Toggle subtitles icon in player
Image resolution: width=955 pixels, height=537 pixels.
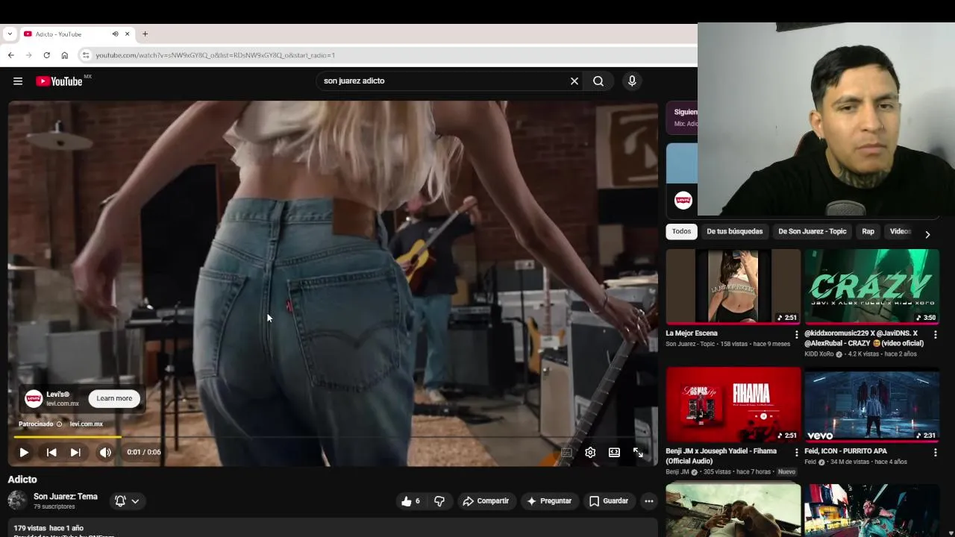(x=566, y=452)
